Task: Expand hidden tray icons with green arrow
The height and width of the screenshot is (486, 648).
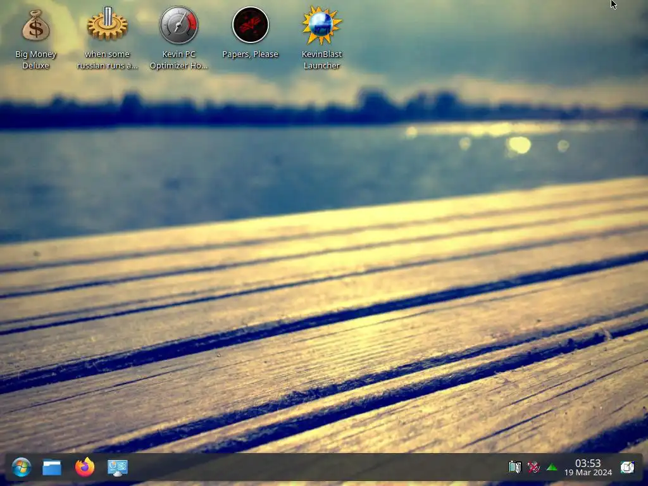Action: coord(552,468)
